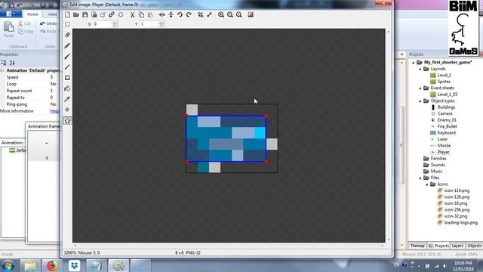
Task: Select the Eraser tool
Action: coord(67,35)
